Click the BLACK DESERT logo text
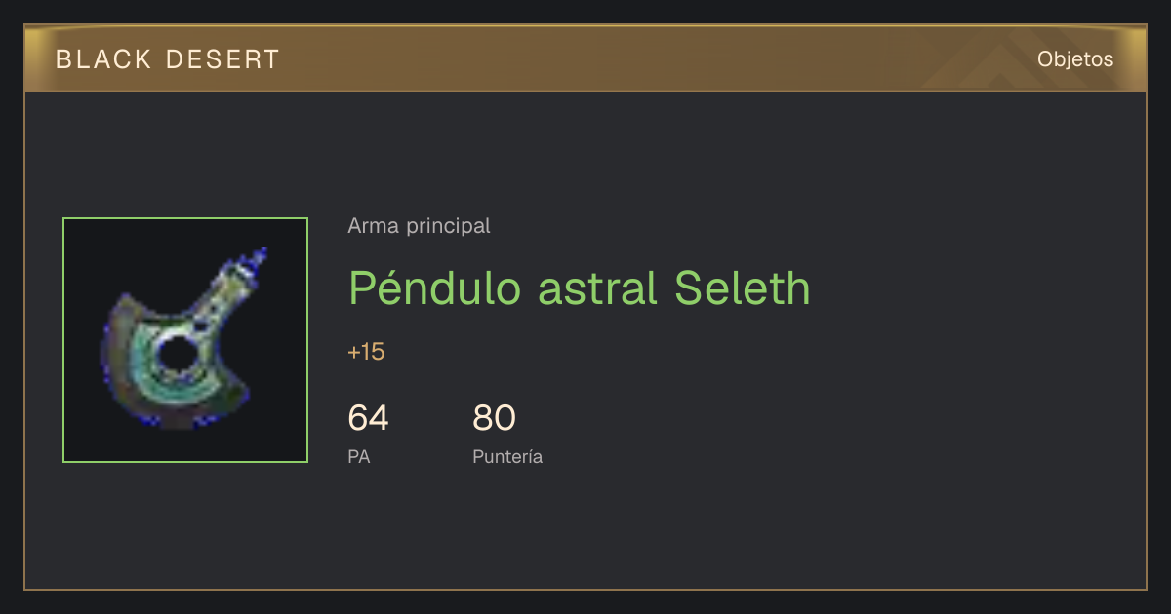The height and width of the screenshot is (614, 1171). (168, 59)
